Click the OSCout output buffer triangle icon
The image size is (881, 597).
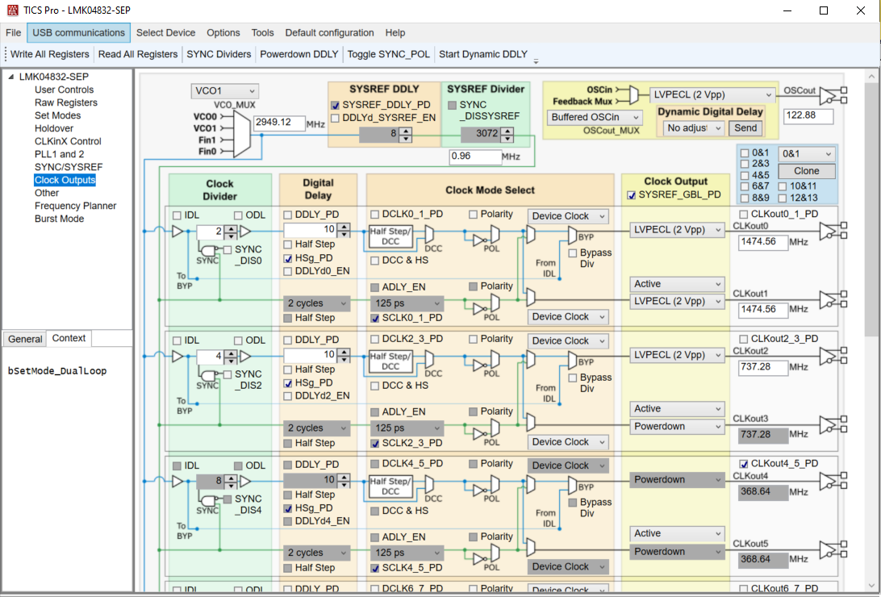tap(826, 95)
